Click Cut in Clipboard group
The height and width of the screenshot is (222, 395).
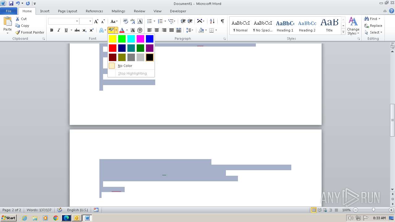tap(21, 19)
